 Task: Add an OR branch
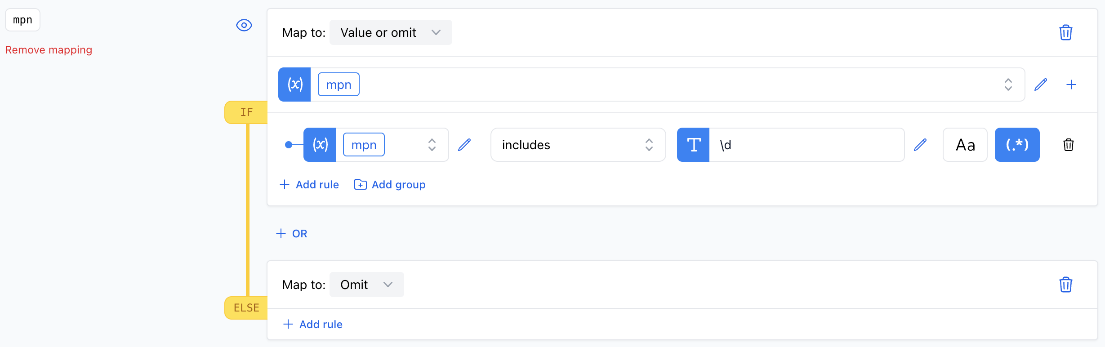point(292,234)
